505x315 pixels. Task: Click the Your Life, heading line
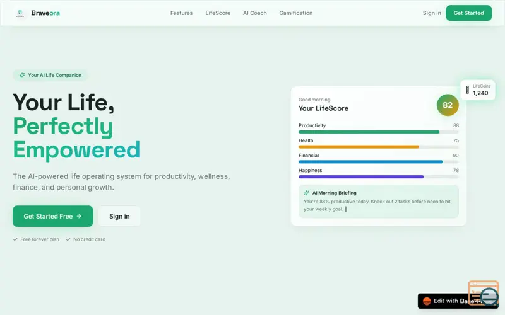click(64, 103)
